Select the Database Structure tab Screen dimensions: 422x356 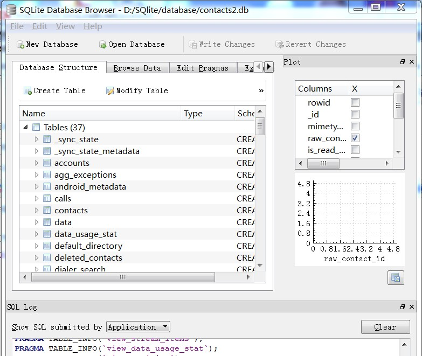pos(59,67)
